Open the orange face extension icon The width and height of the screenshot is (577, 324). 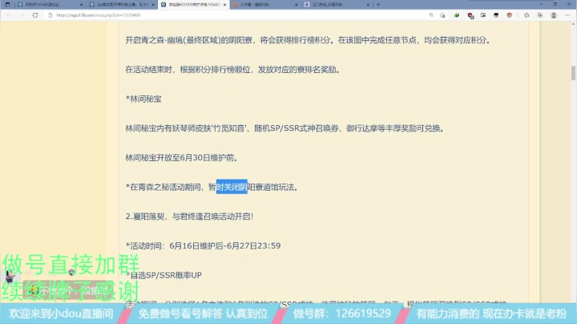510,15
